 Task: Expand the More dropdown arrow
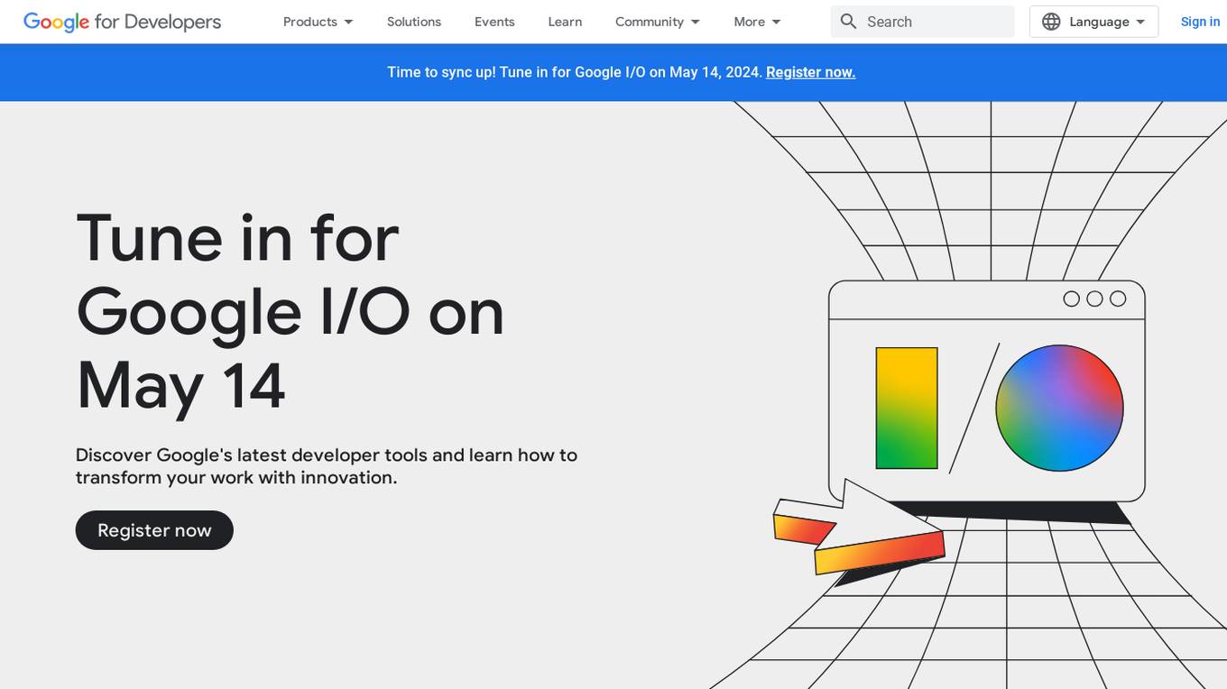(x=777, y=22)
